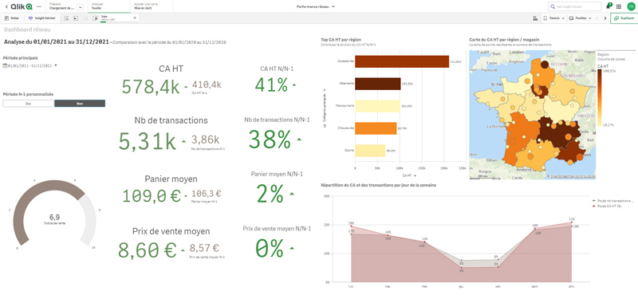Click the smart search selections icon
Screen dimensions: 638x299
point(66,18)
